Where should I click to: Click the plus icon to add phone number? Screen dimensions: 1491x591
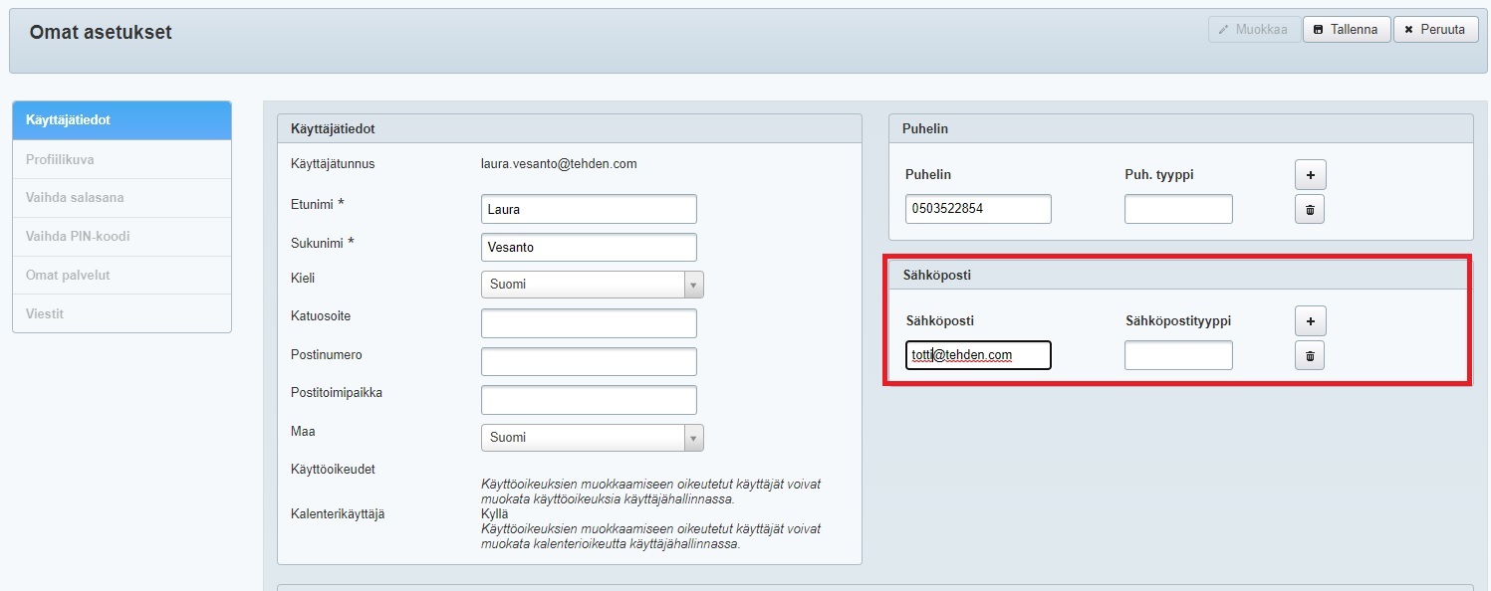tap(1310, 175)
